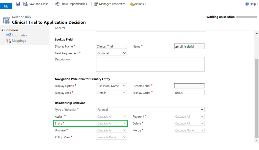
Task: Click the Show Dependencies icon
Action: click(x=57, y=4)
